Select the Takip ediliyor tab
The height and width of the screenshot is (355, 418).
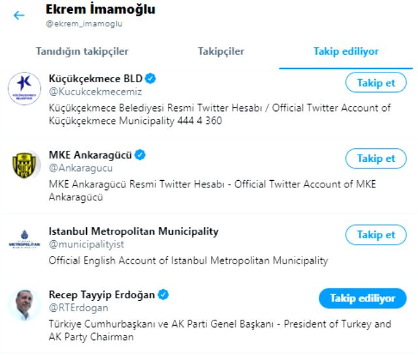click(346, 52)
